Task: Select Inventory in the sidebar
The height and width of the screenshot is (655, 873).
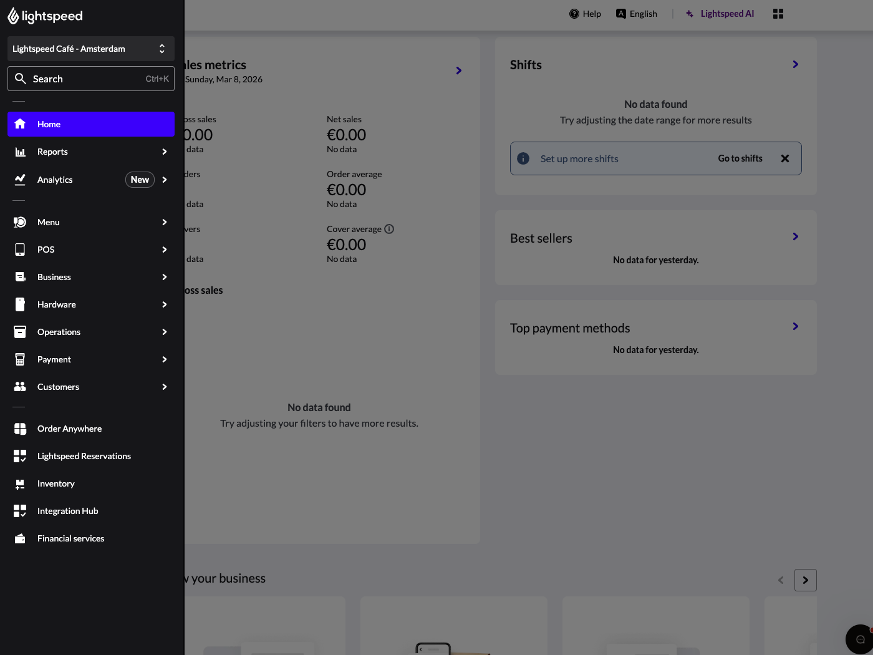Action: point(56,483)
